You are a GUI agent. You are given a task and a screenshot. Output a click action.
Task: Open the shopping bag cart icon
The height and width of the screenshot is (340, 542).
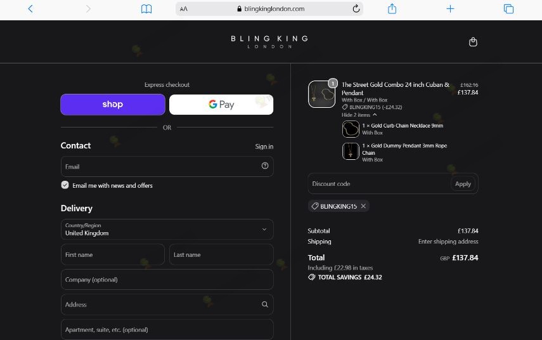(473, 42)
